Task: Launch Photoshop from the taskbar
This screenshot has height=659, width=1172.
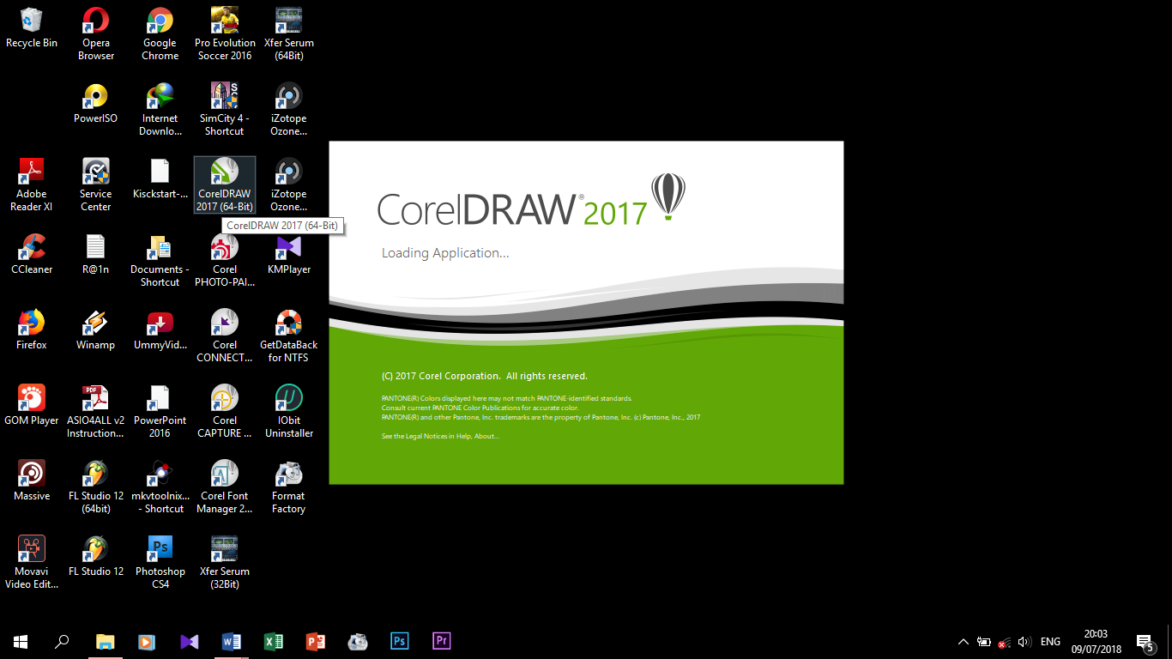Action: coord(400,641)
